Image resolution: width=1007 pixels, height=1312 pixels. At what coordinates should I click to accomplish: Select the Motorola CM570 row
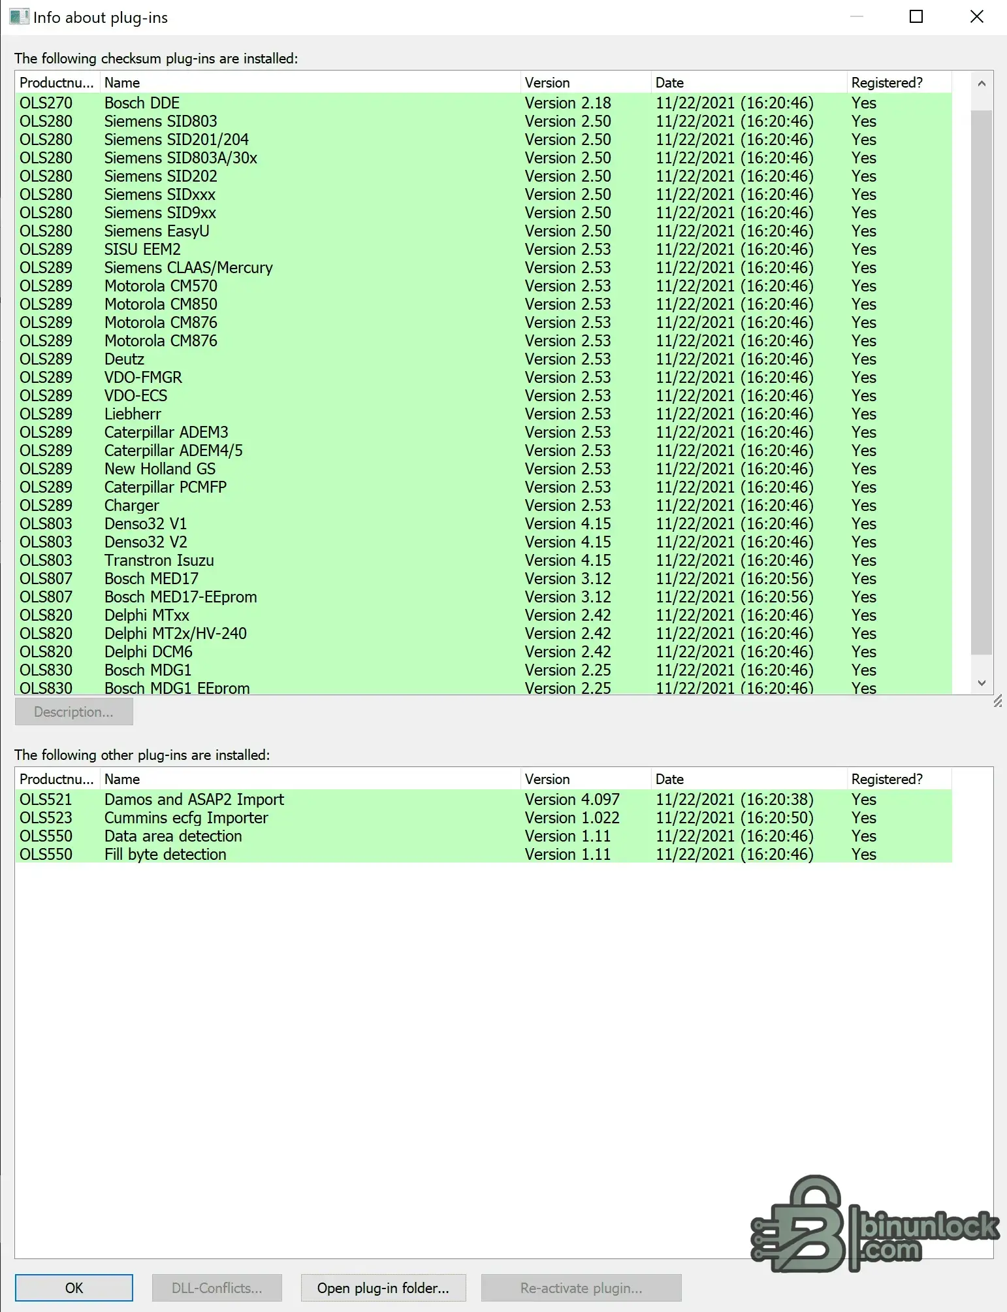click(483, 286)
